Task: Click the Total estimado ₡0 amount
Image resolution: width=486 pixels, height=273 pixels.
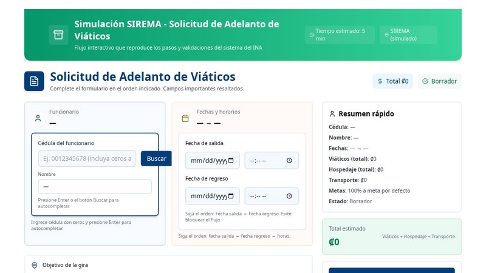Action: coord(334,241)
